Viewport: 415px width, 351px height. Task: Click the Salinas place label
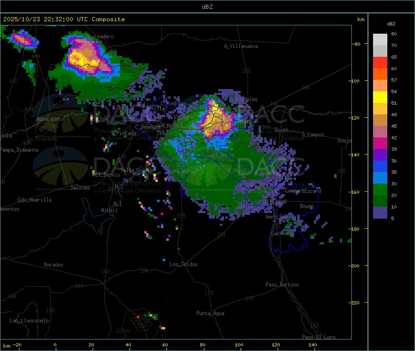coord(80,187)
